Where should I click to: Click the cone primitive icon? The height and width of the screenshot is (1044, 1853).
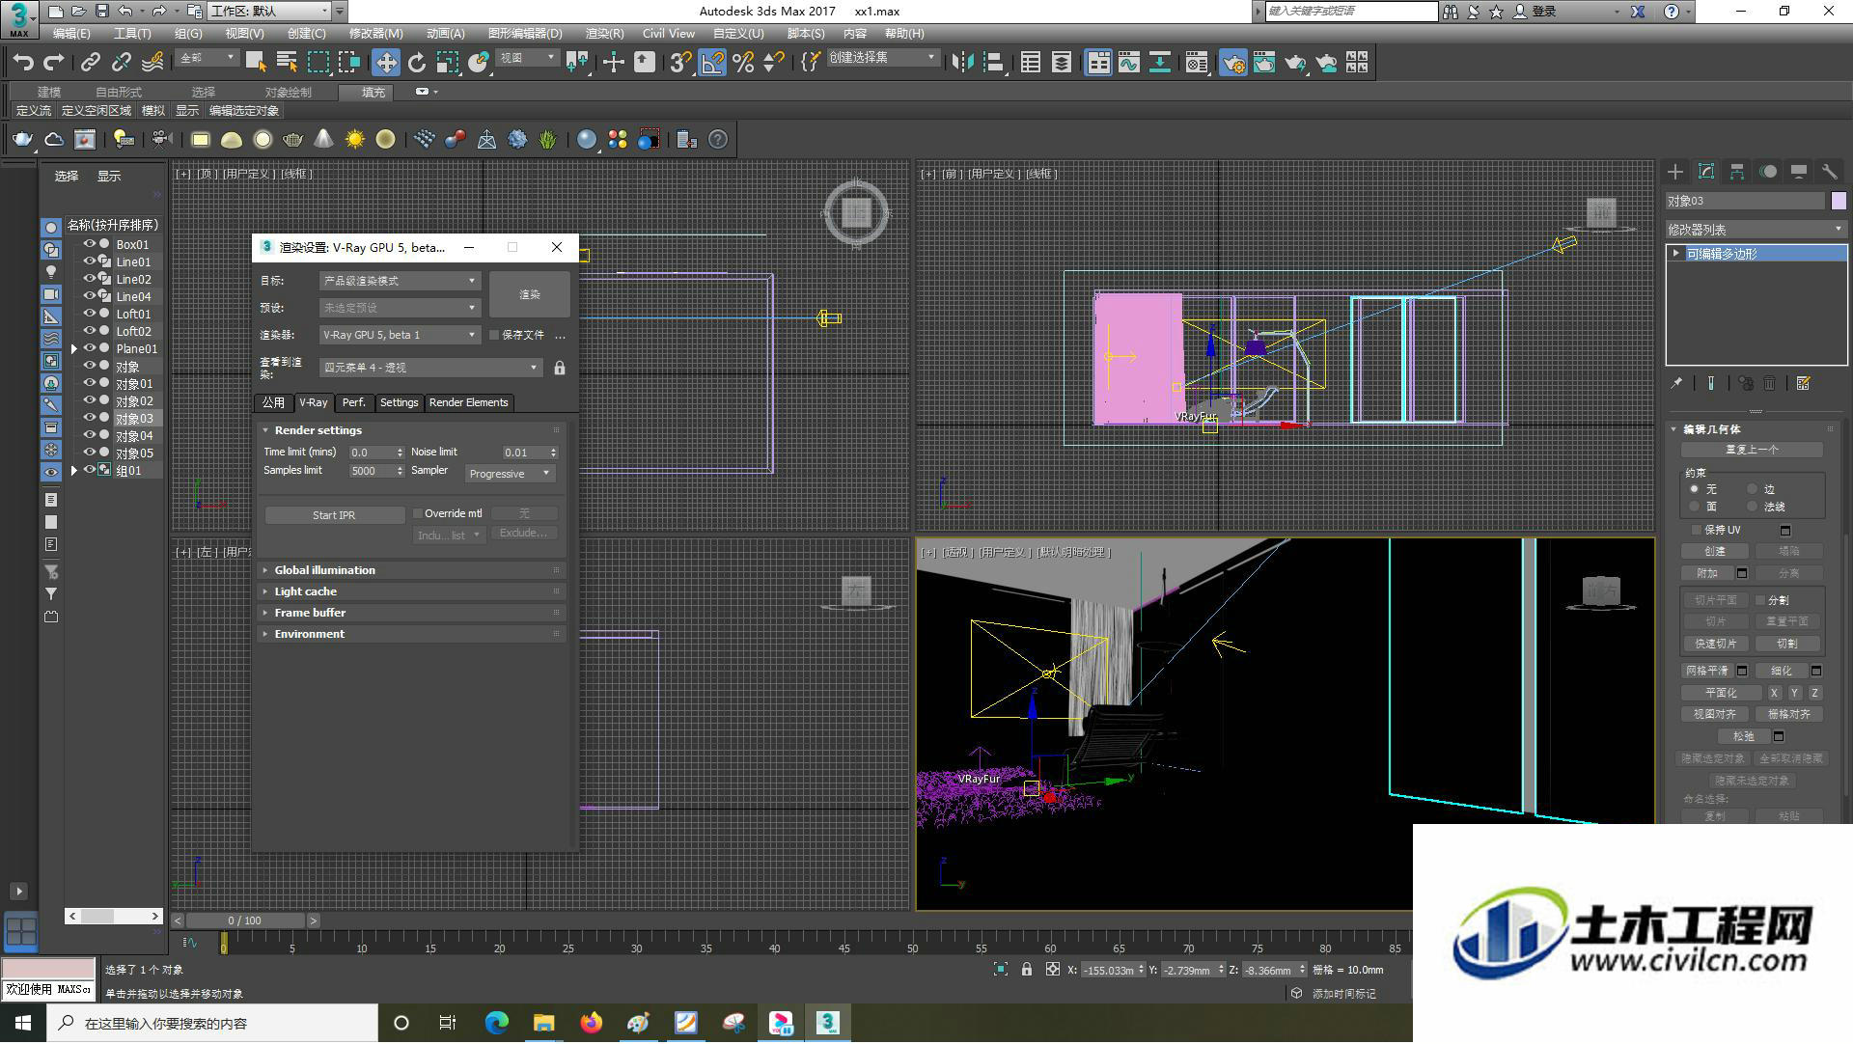(324, 140)
